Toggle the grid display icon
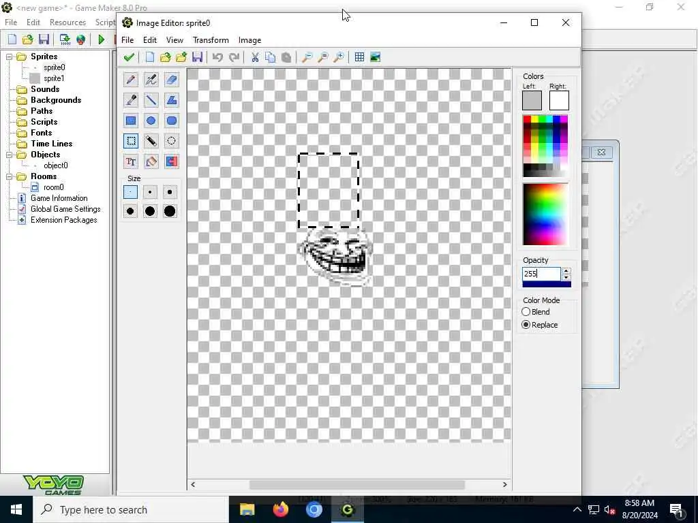The image size is (698, 523). pos(359,57)
